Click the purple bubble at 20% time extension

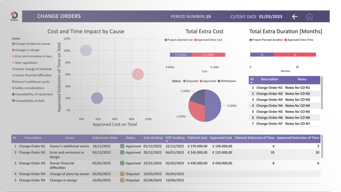tap(97, 98)
